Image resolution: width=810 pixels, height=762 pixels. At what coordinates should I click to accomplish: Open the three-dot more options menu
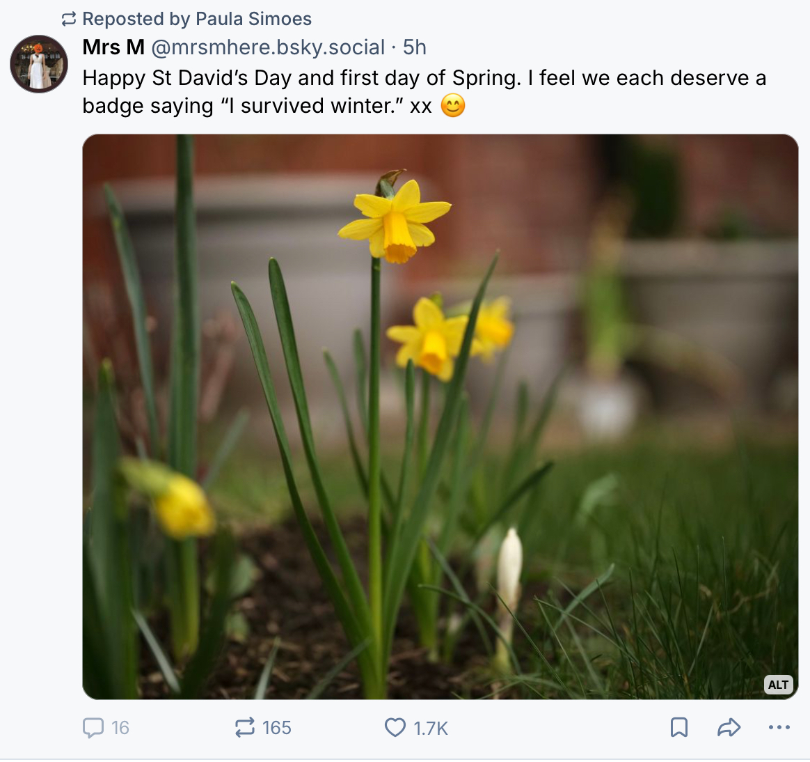point(779,728)
